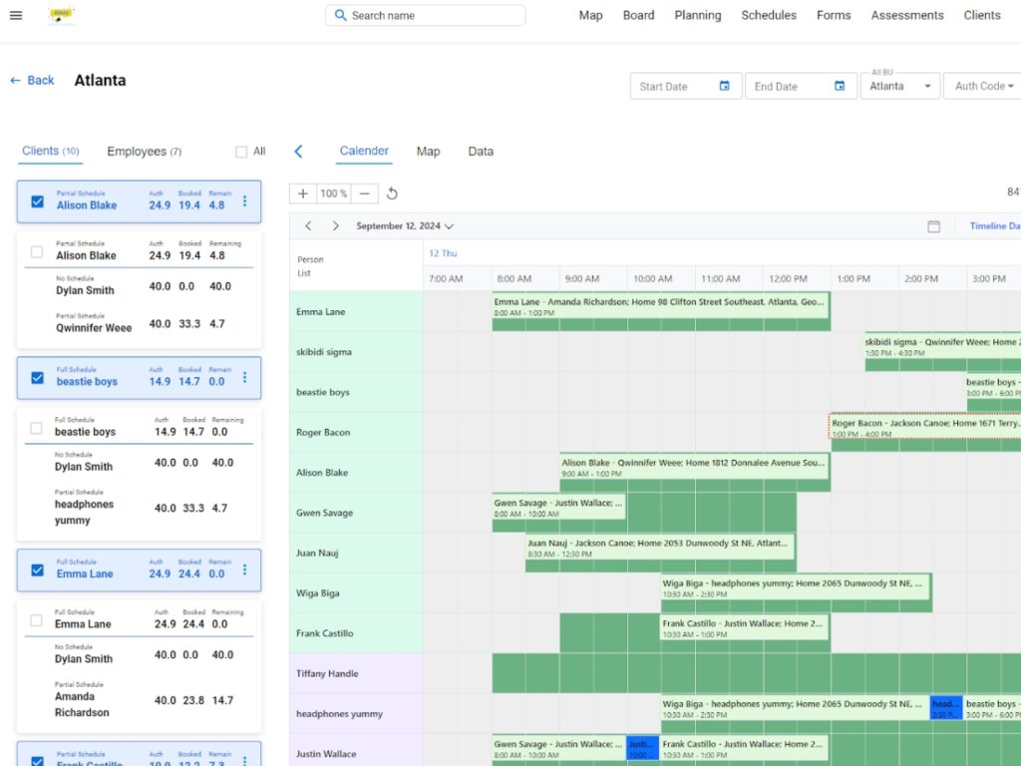Image resolution: width=1021 pixels, height=766 pixels.
Task: Click the Search name input field
Action: (425, 16)
